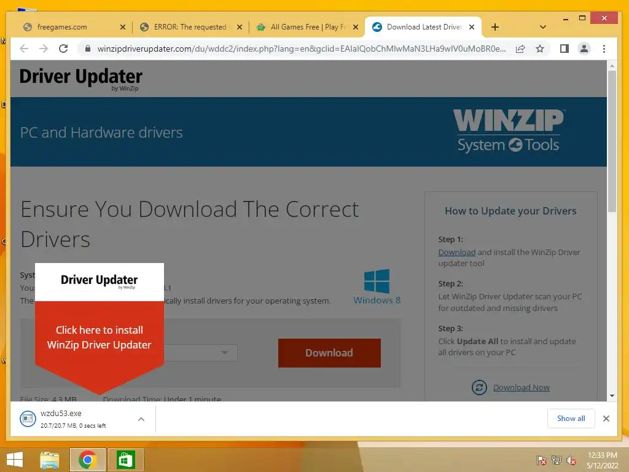Click the page scroll up arrow
This screenshot has height=472, width=629.
[x=612, y=66]
